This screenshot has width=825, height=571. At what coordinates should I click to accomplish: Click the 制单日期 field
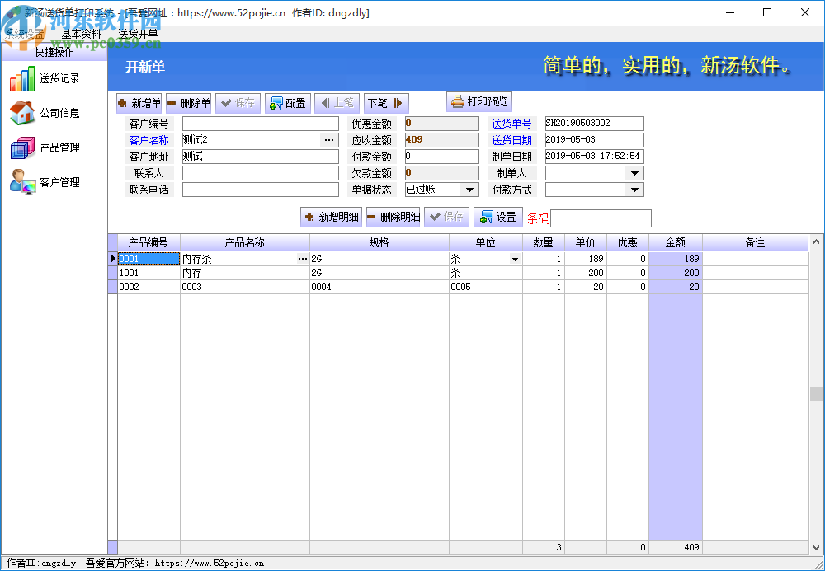click(x=595, y=157)
